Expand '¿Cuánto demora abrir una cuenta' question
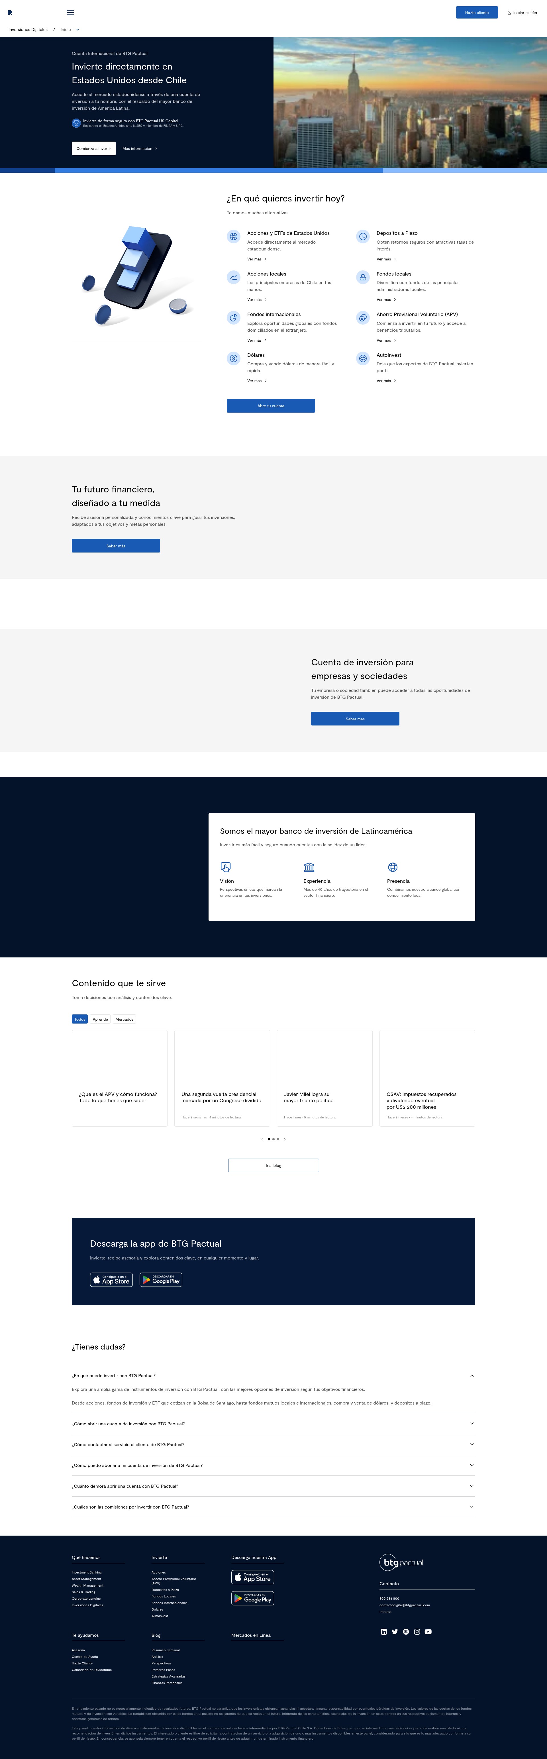Image resolution: width=547 pixels, height=1759 pixels. (x=273, y=1486)
